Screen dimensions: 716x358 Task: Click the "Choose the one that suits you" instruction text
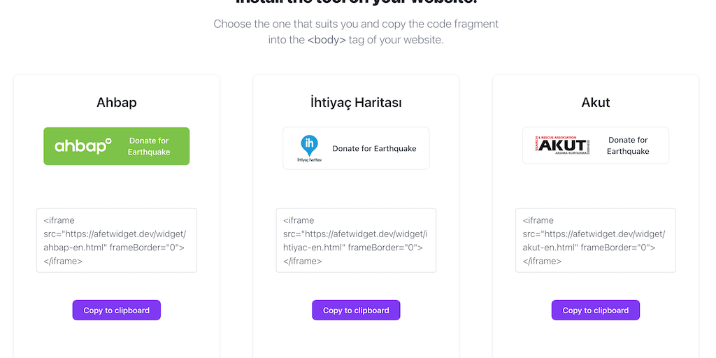pos(356,24)
